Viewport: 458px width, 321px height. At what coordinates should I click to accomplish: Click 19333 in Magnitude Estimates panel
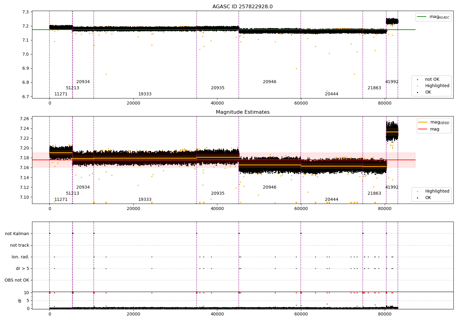(145, 200)
